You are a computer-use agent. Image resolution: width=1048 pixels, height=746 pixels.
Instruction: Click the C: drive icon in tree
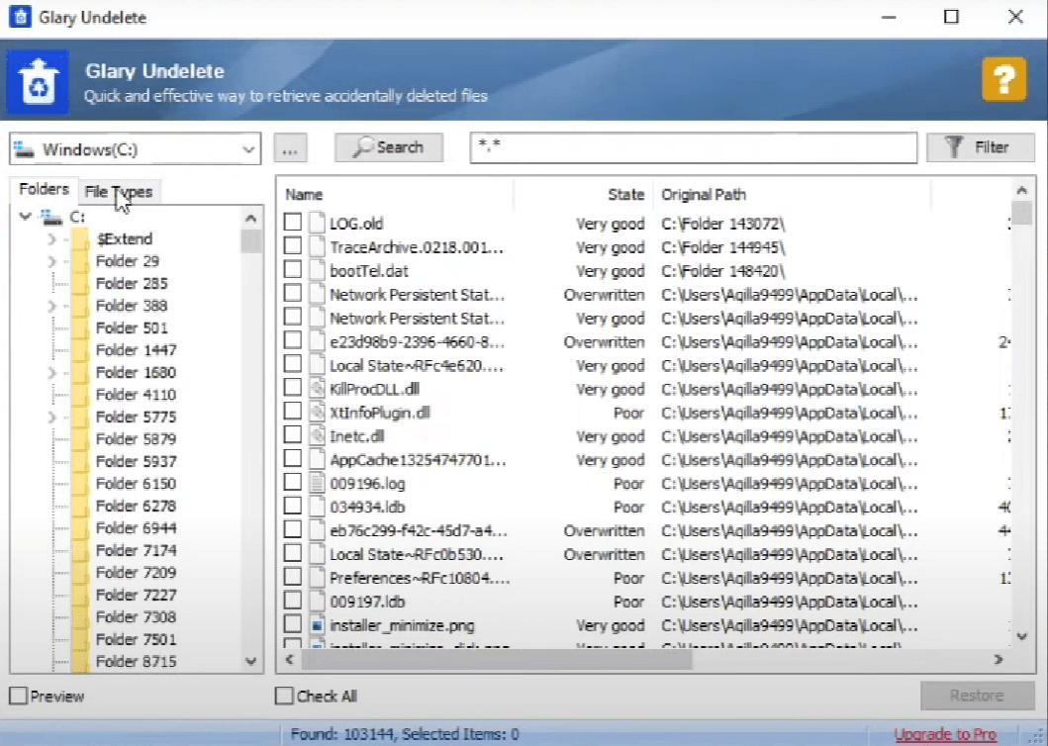click(x=51, y=216)
